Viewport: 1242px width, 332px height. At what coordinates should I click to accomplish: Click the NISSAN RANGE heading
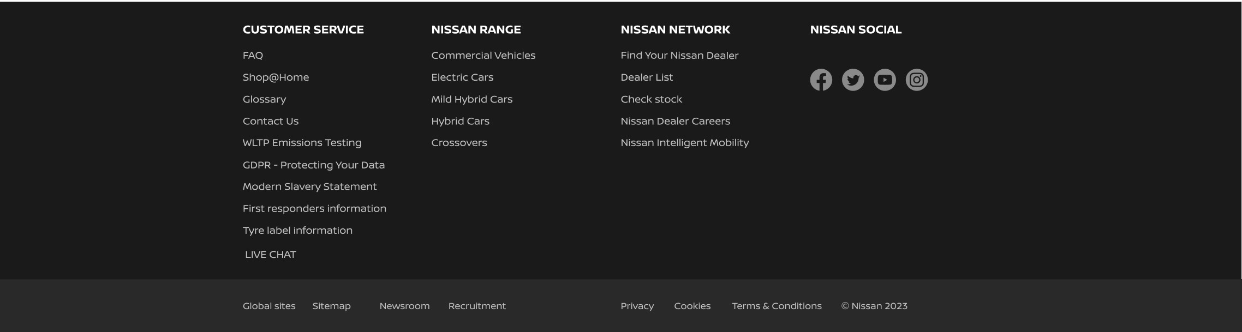(x=476, y=30)
